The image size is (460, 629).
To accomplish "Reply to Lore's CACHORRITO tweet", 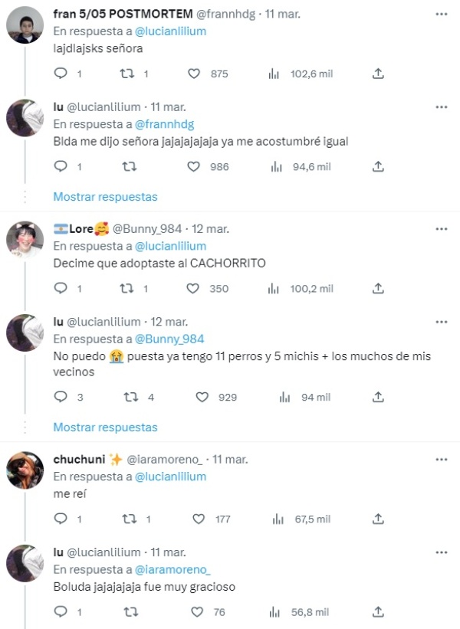I will click(x=61, y=289).
